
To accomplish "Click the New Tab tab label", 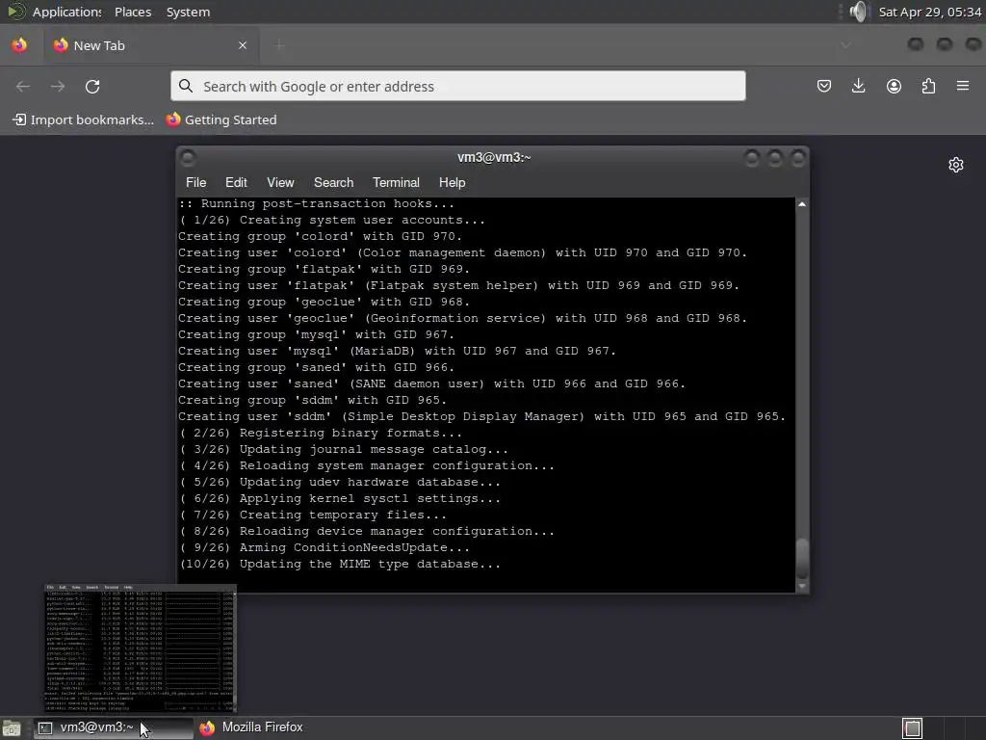I will 99,45.
